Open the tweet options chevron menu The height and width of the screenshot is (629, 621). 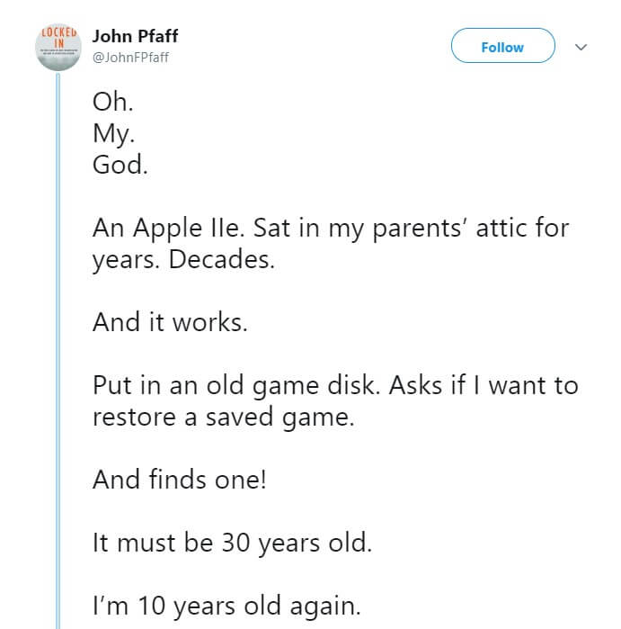point(581,46)
